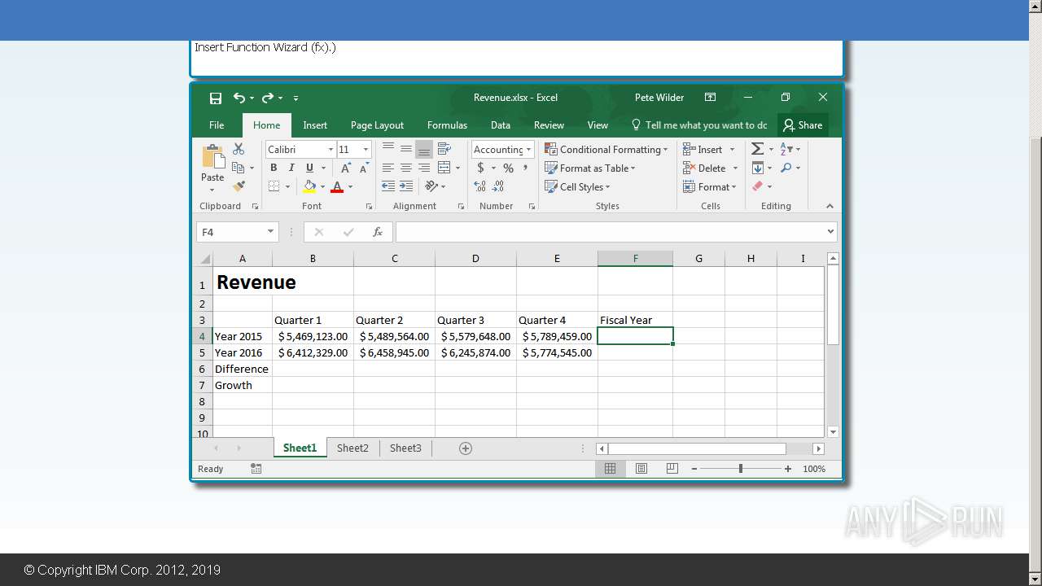Expand the formula bar
This screenshot has height=586, width=1042.
(830, 232)
